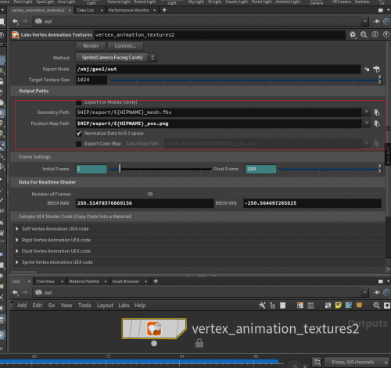Enable the Export Color Map checkbox
Screen dimensions: 391x368
coord(79,144)
